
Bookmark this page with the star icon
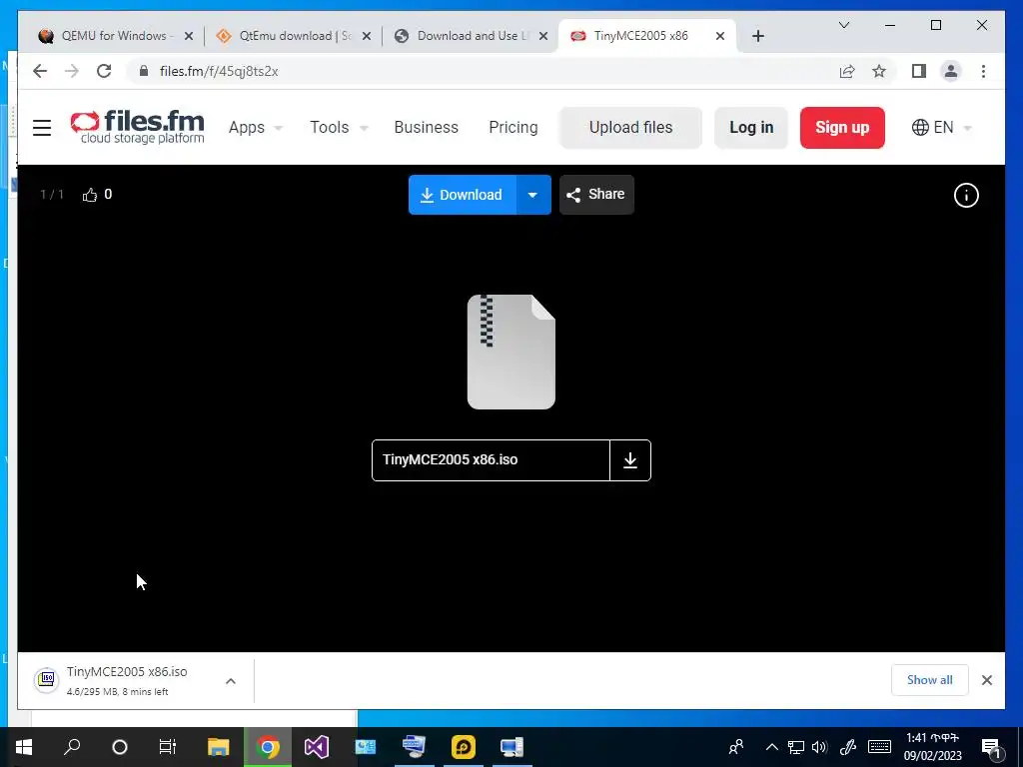pos(879,71)
